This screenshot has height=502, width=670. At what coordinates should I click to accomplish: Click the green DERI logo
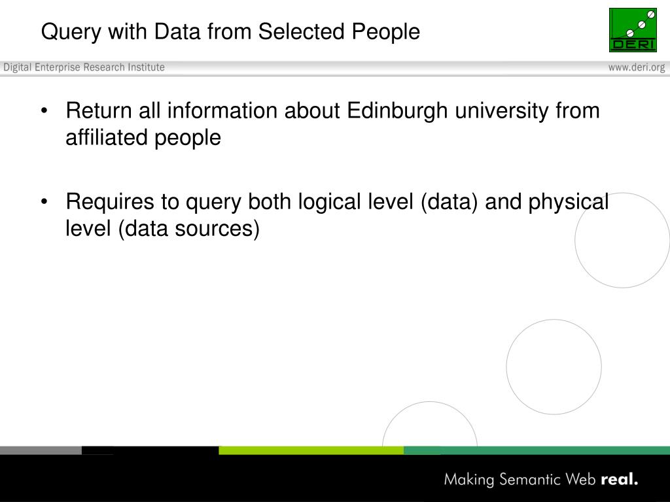[x=633, y=30]
